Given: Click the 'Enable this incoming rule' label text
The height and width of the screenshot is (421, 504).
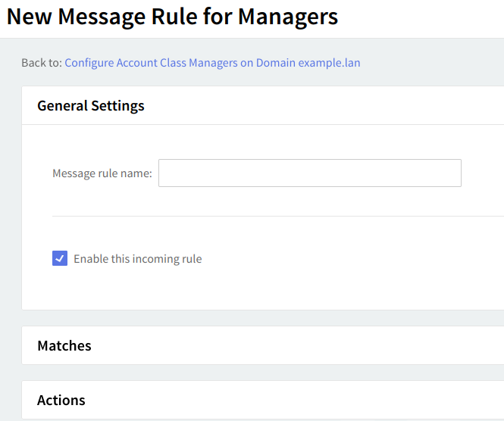Looking at the screenshot, I should pos(137,259).
